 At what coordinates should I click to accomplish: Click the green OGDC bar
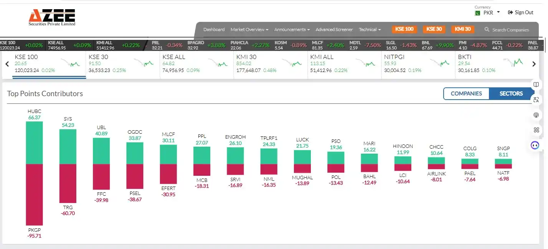[x=135, y=153]
